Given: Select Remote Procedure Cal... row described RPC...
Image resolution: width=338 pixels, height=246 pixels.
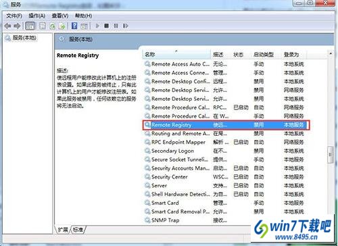Looking at the screenshot, I should tap(225, 107).
